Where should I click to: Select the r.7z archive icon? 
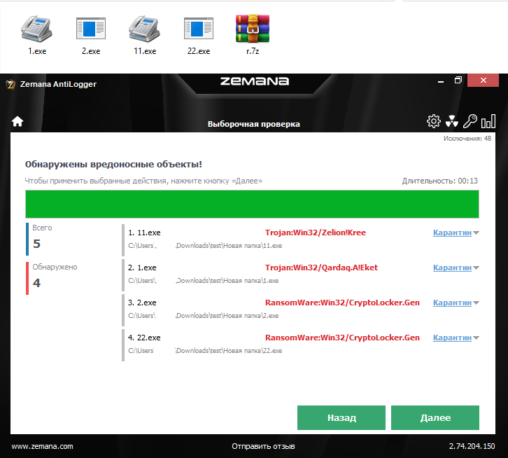253,29
